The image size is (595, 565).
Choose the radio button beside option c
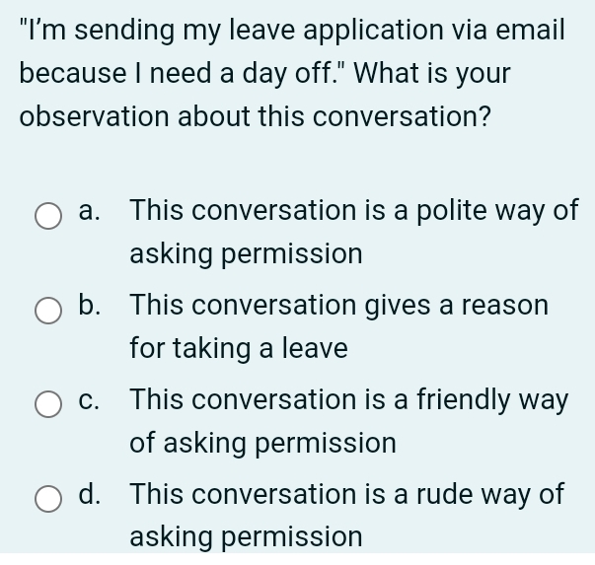(x=48, y=405)
